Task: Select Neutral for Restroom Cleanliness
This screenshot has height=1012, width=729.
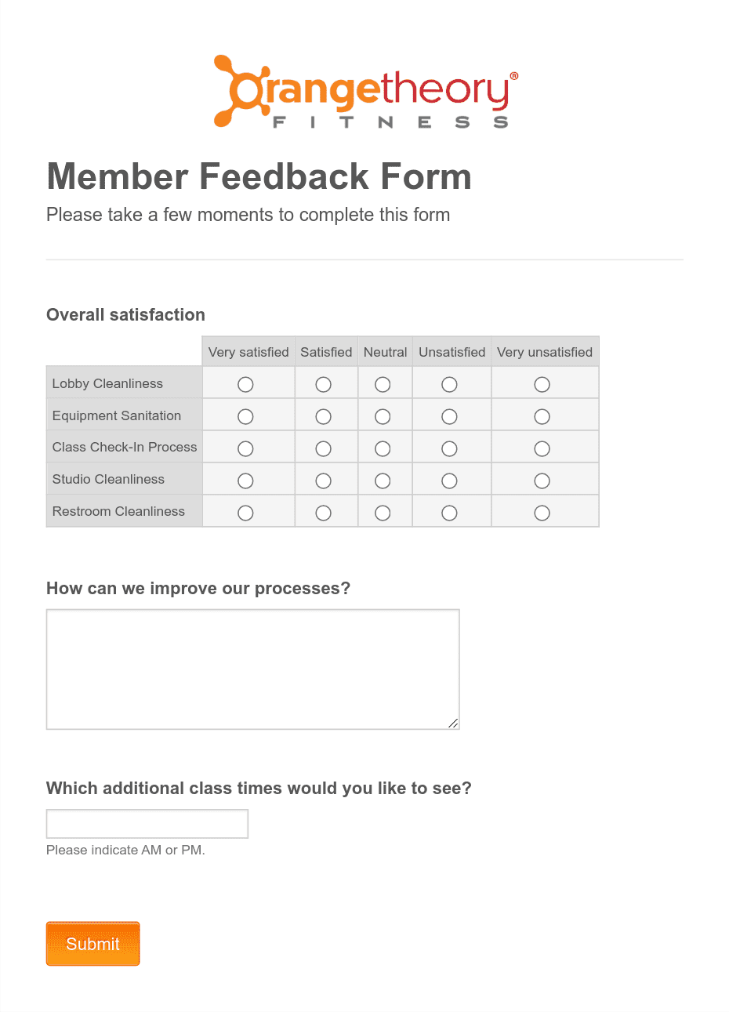Action: click(x=382, y=512)
